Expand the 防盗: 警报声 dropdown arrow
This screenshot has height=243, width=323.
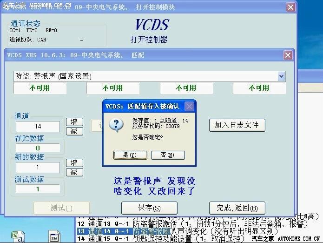click(281, 76)
